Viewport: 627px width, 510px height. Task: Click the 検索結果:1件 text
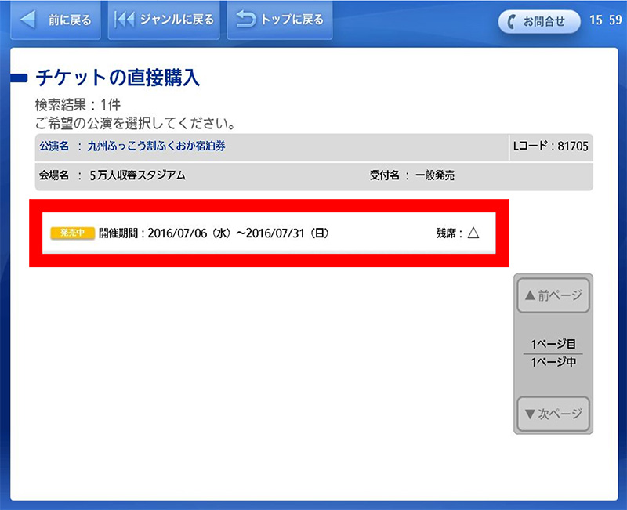[78, 105]
